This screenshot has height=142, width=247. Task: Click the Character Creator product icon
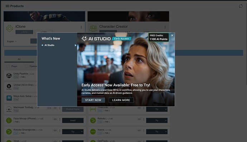(93, 29)
